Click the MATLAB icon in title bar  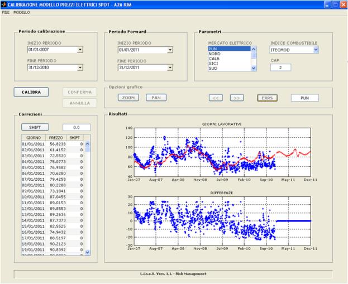click(x=3, y=4)
